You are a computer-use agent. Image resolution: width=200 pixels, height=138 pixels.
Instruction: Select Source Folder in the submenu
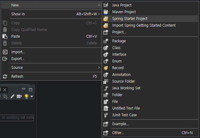point(150,81)
